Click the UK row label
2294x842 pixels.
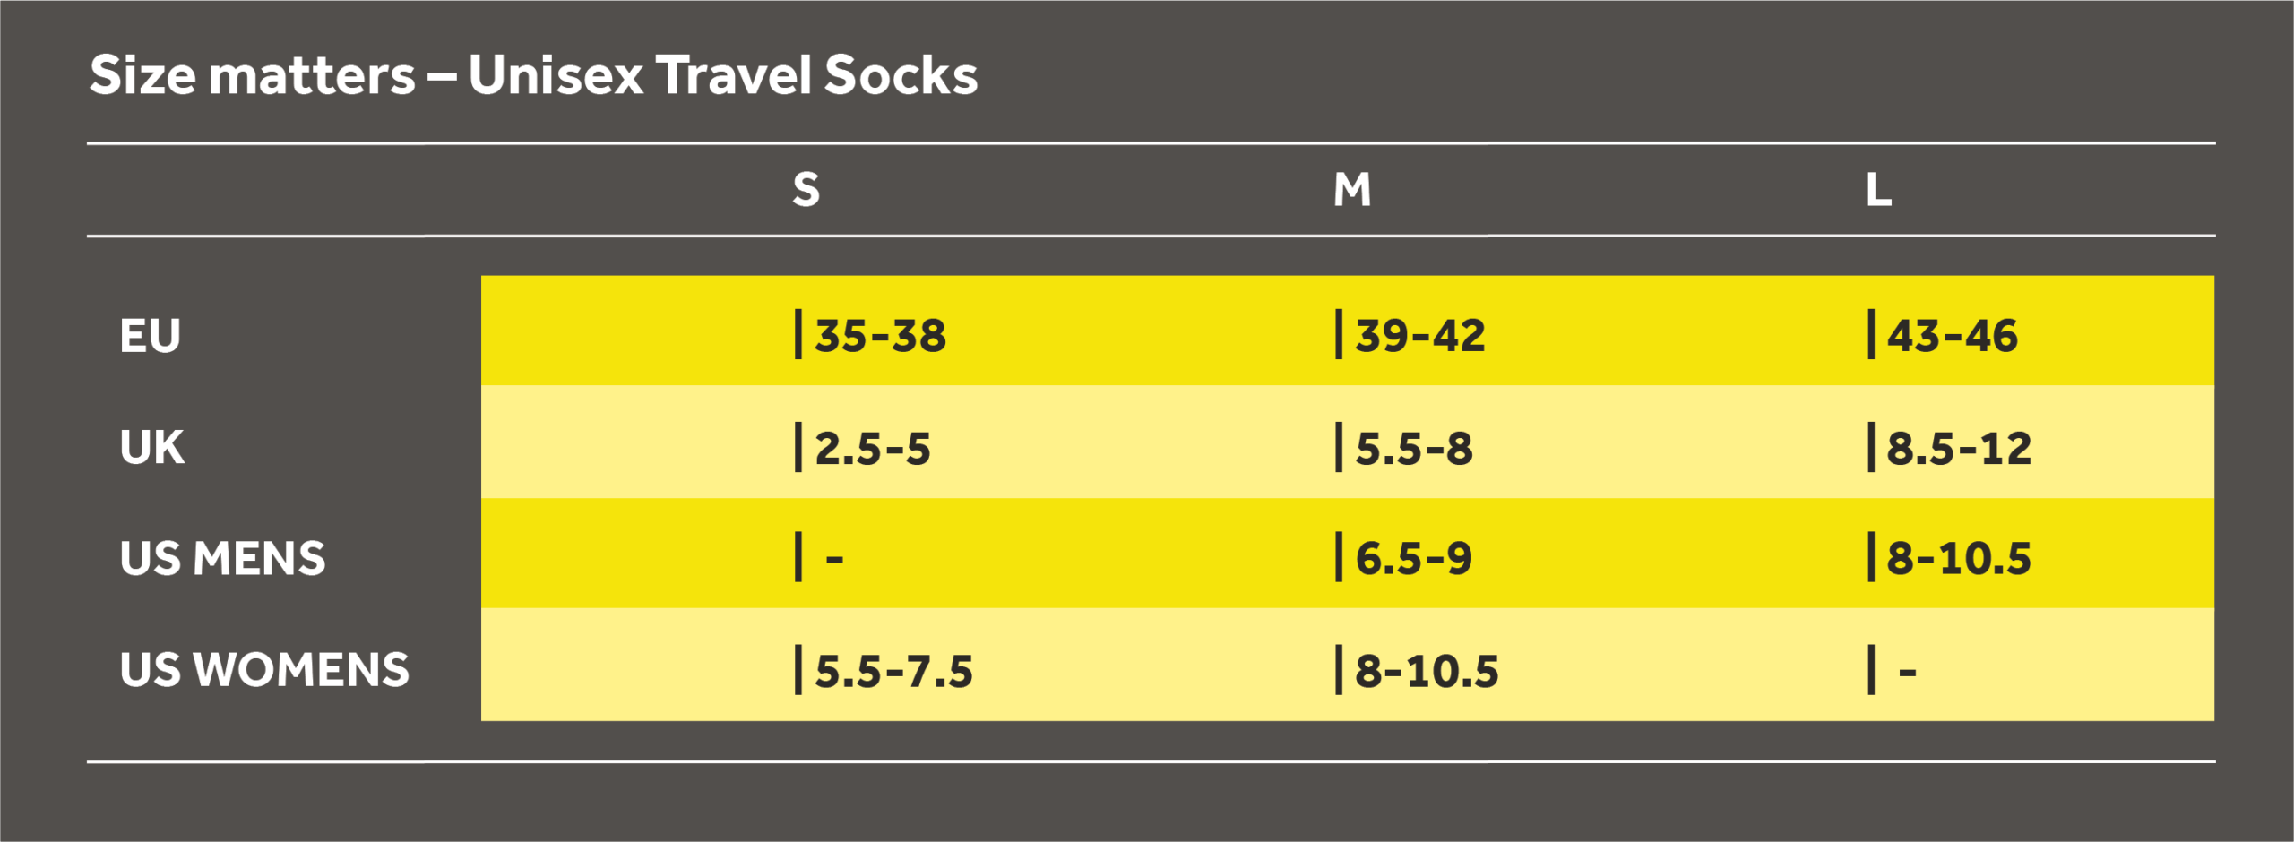tap(152, 447)
